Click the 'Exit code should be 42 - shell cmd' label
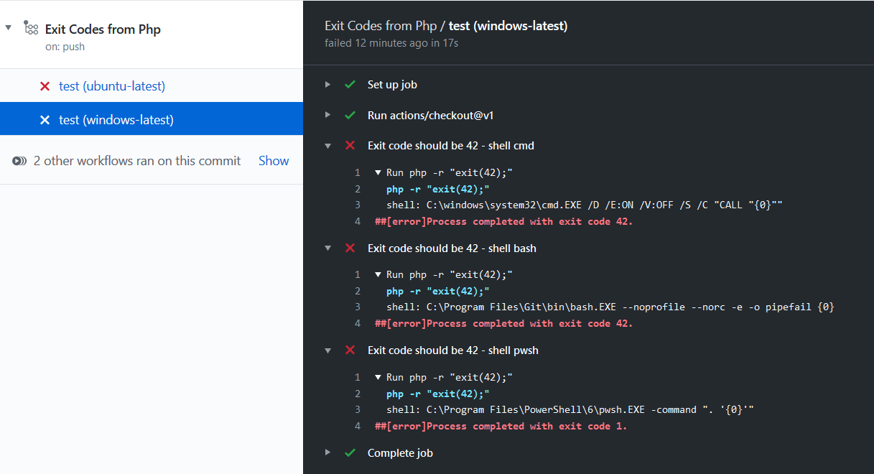Viewport: 874px width, 474px height. tap(451, 146)
